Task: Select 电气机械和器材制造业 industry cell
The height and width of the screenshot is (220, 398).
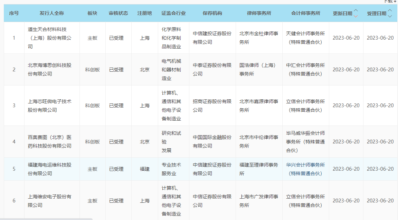Action: [171, 70]
